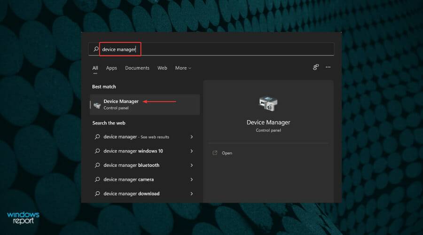Screen dimensions: 423x235
Task: Click the 'Best match' heading
Action: pos(104,86)
